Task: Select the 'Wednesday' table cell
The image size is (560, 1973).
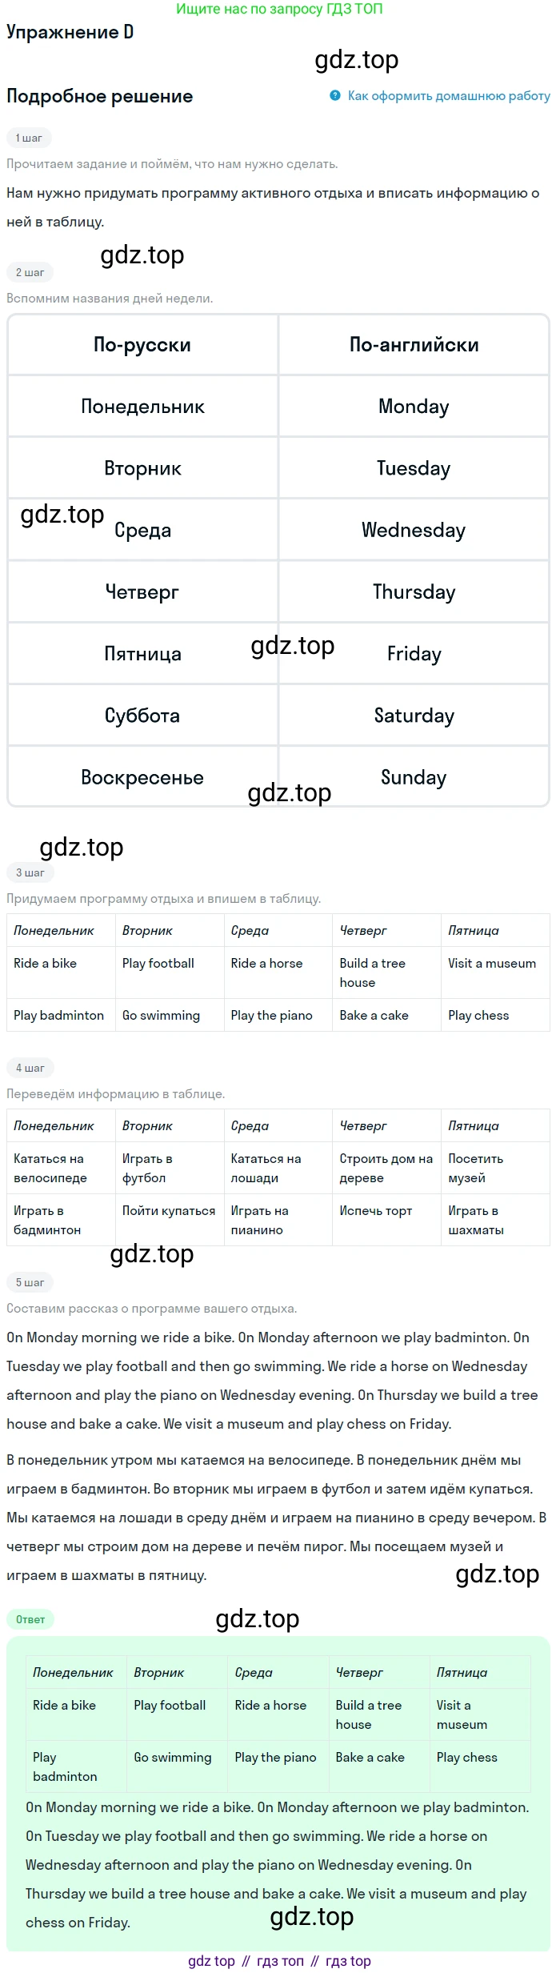Action: tap(414, 530)
